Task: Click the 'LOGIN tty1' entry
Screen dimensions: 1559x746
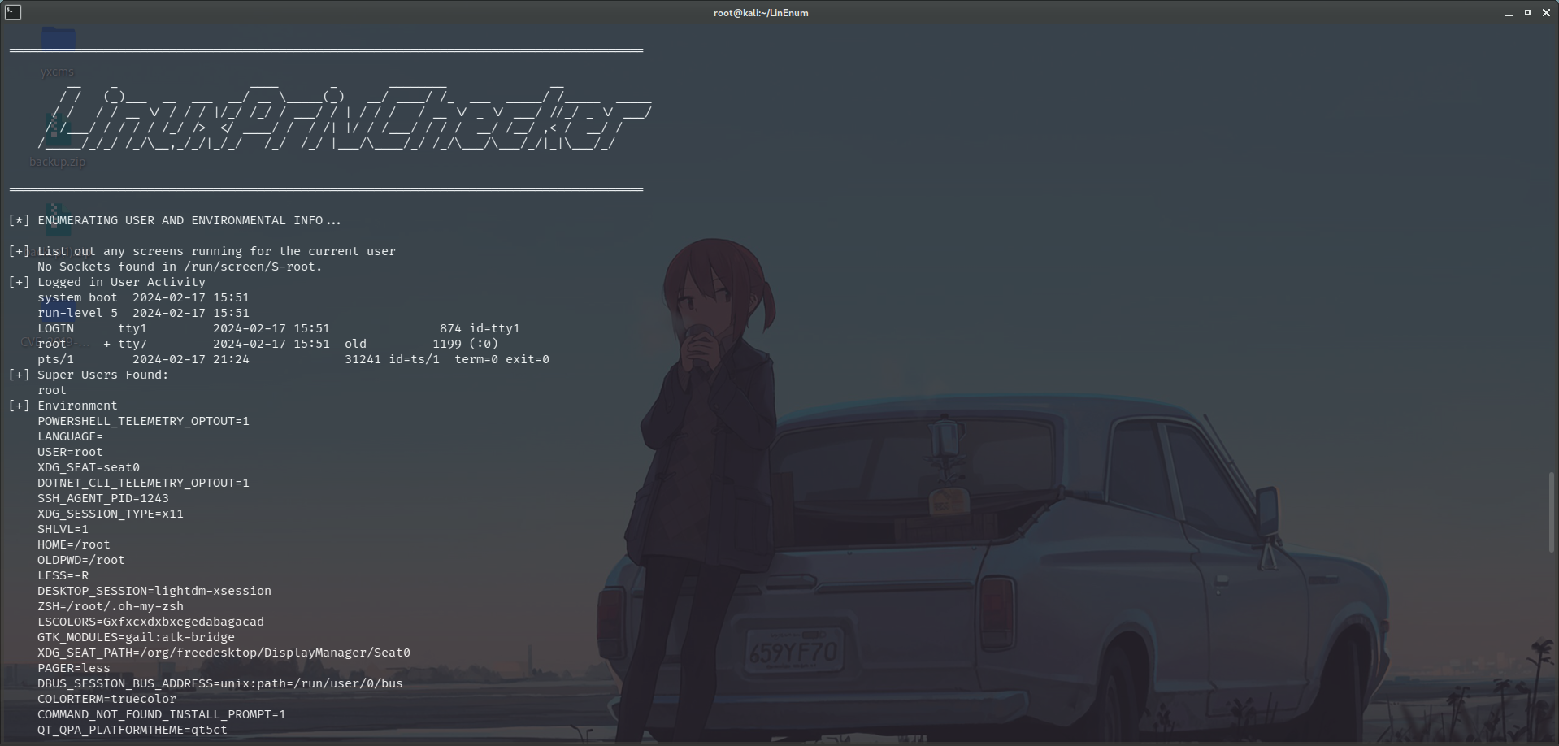Action: (279, 328)
